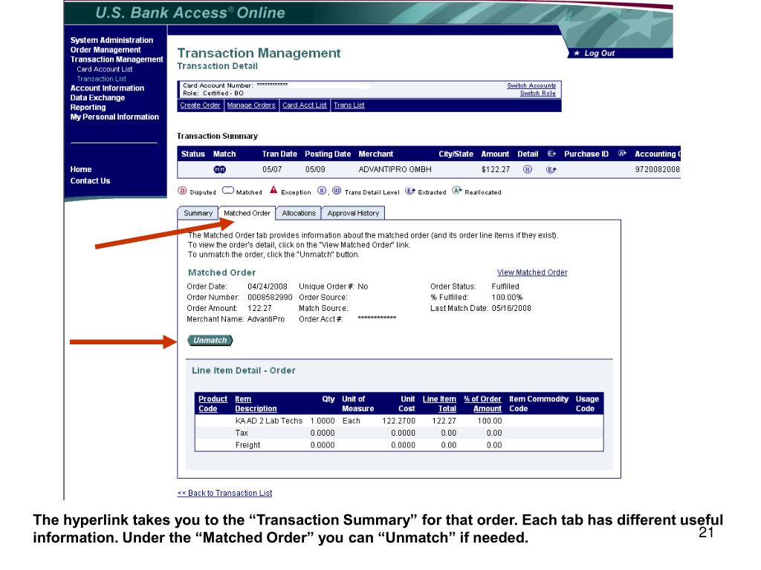Viewport: 761px width, 570px height.
Task: Click the Reallocated column header icon
Action: point(622,154)
